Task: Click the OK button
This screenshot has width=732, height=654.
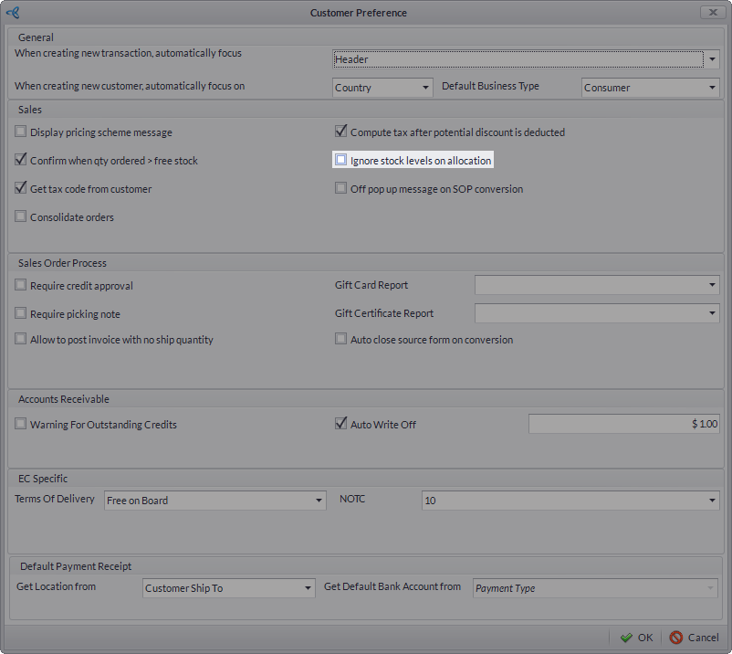Action: point(636,638)
